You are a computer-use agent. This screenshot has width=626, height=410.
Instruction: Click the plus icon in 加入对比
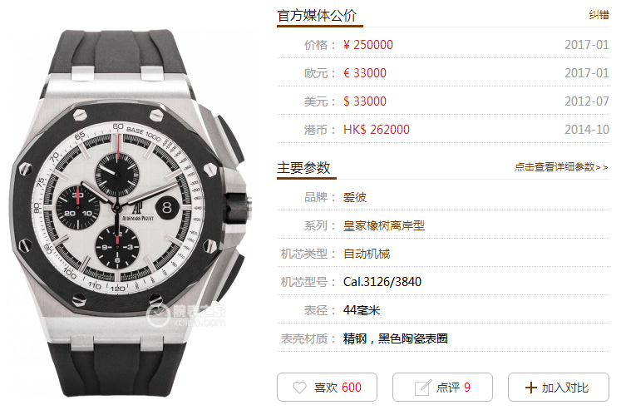click(x=530, y=388)
